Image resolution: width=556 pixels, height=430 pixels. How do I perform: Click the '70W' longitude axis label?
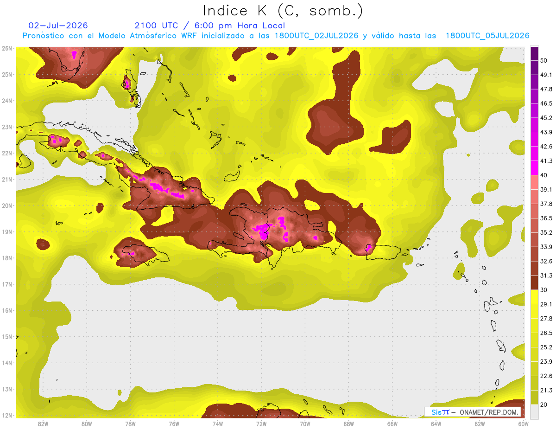tap(305, 424)
